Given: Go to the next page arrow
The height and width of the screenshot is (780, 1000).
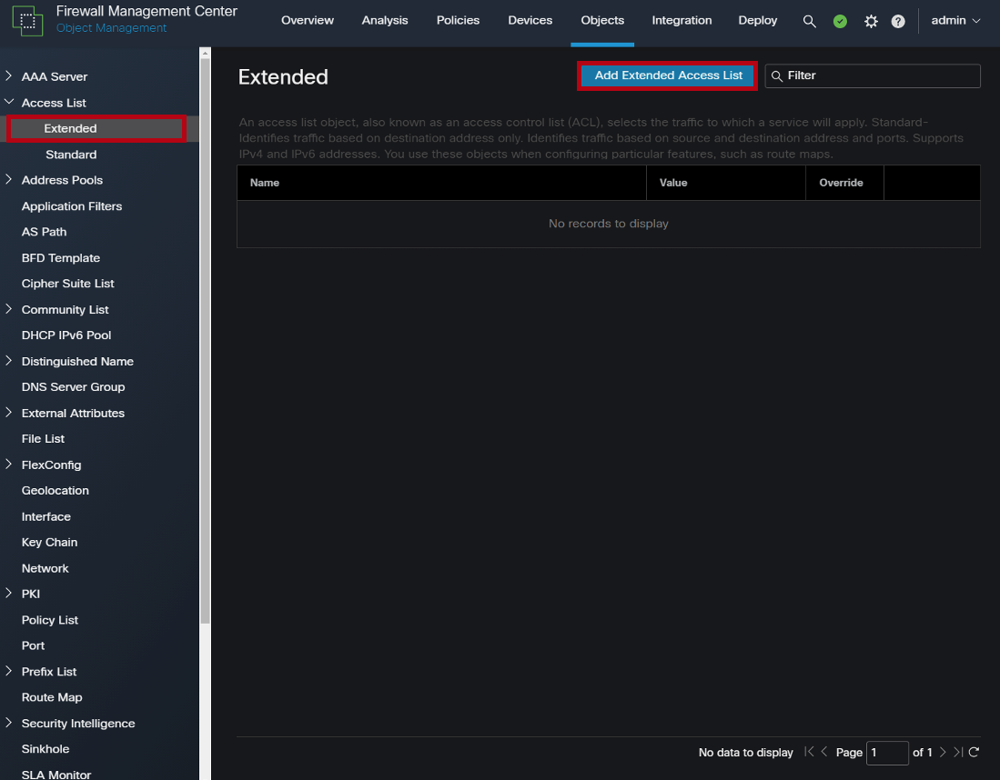Looking at the screenshot, I should (944, 752).
